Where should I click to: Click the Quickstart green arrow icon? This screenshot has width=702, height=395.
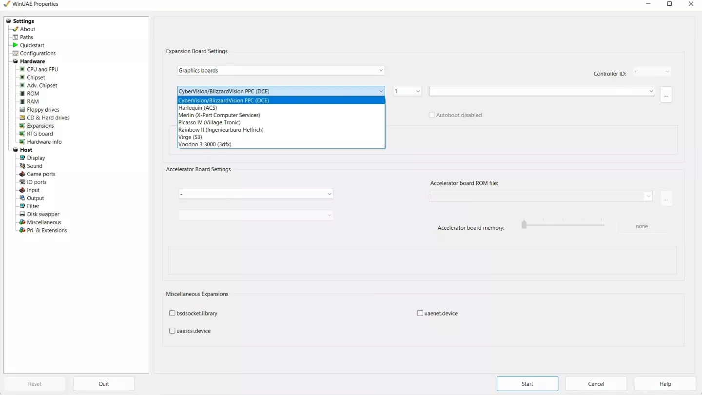point(15,45)
